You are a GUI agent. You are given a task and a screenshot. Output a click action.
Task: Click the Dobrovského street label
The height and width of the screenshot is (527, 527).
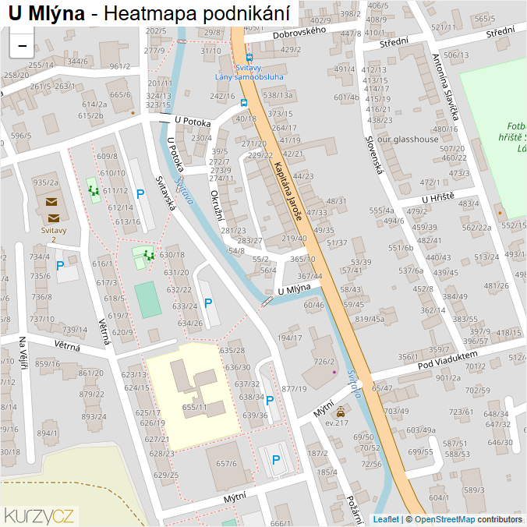299,32
